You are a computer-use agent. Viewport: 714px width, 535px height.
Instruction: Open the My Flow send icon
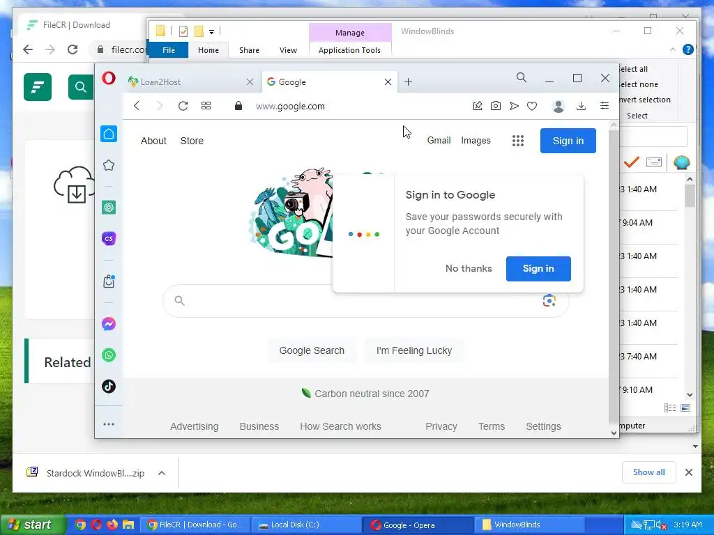[514, 106]
